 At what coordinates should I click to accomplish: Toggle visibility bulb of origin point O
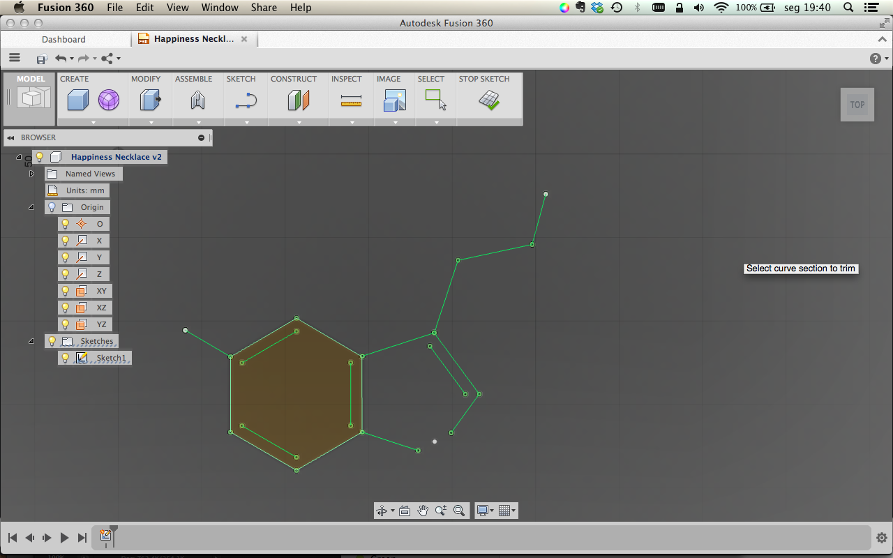click(66, 224)
